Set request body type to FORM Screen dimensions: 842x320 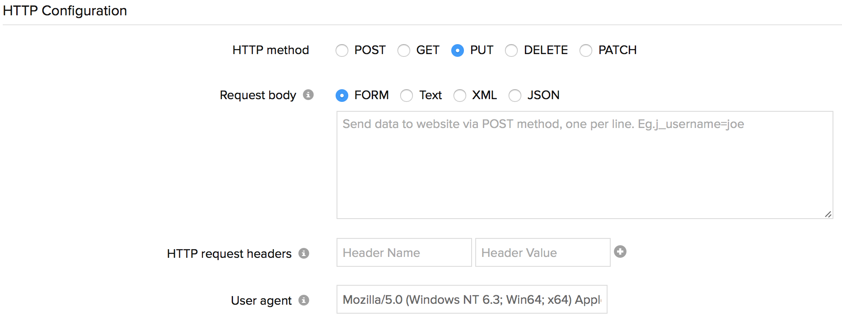coord(342,96)
